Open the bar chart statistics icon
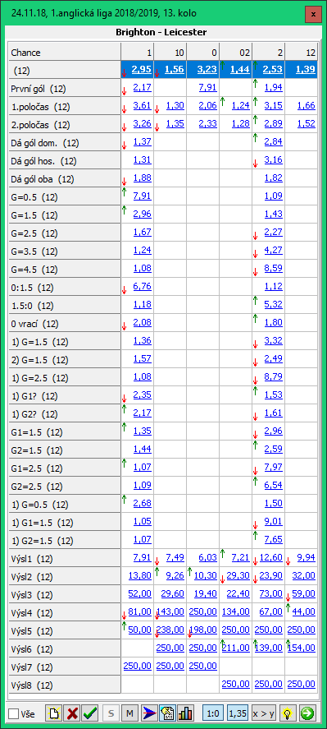This screenshot has height=729, width=327. coord(185,713)
